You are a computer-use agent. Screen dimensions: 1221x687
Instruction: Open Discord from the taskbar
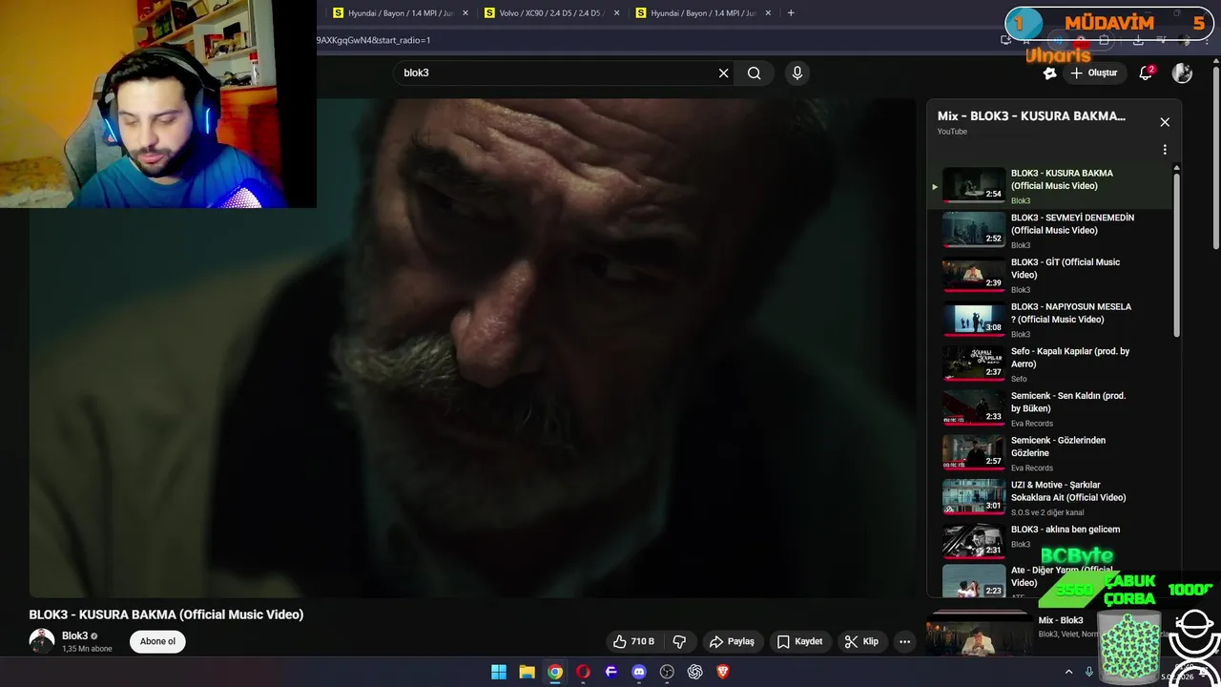pos(639,672)
